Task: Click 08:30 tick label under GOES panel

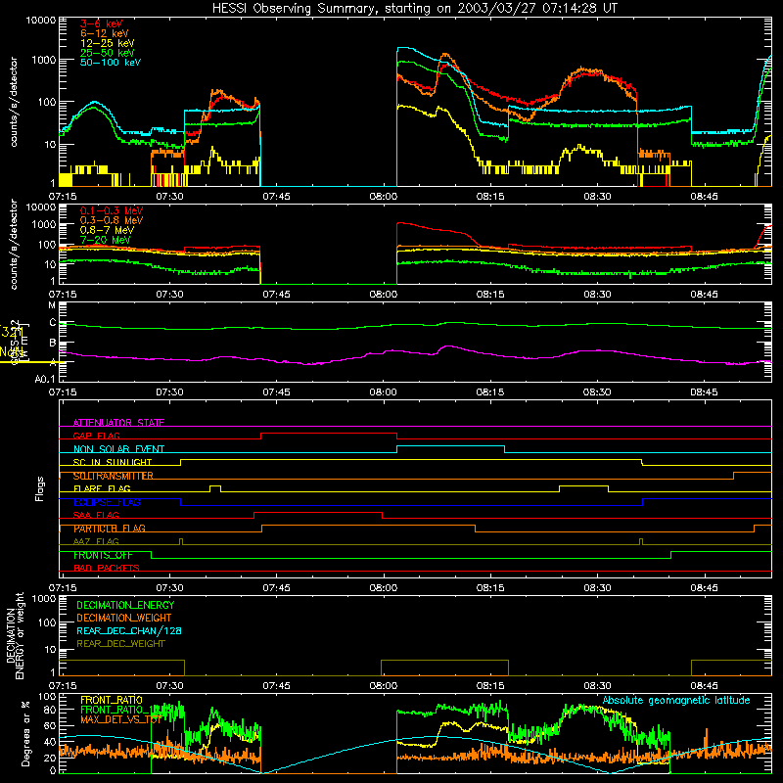Action: pyautogui.click(x=597, y=392)
